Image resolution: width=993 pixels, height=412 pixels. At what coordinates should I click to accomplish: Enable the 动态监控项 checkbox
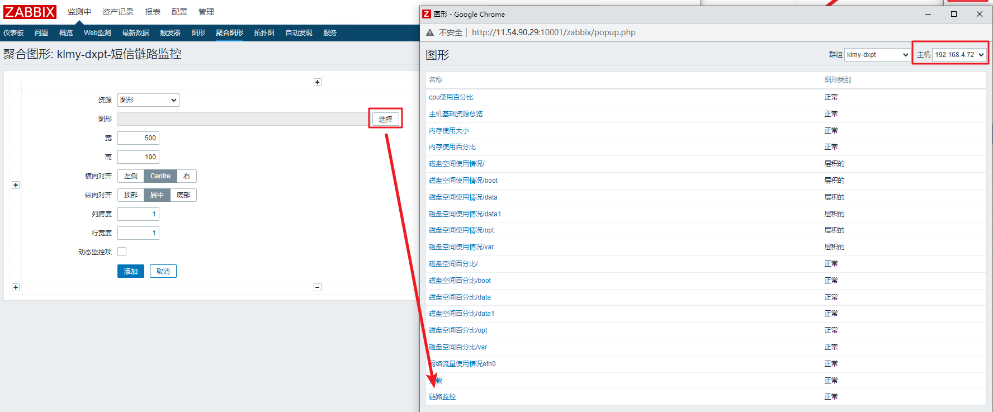(x=122, y=252)
